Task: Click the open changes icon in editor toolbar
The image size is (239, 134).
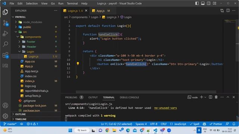Action: pos(222,11)
